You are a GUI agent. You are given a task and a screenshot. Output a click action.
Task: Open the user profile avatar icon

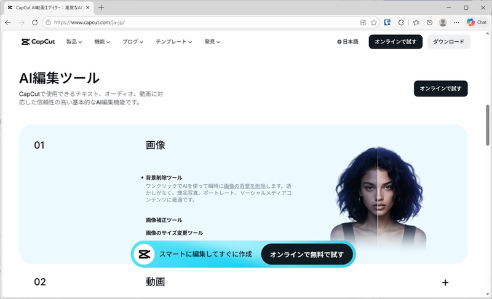point(443,23)
